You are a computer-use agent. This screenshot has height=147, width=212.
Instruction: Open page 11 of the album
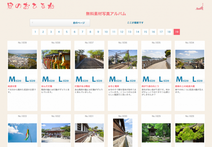[x=114, y=32]
